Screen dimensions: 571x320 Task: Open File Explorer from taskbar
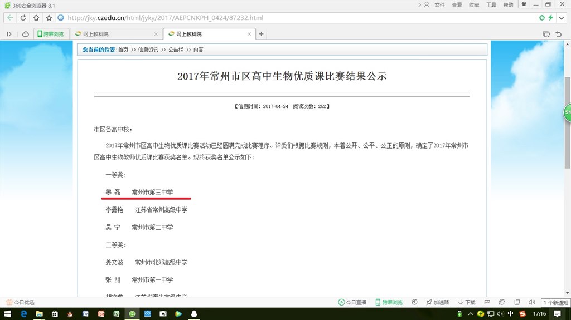click(x=40, y=313)
